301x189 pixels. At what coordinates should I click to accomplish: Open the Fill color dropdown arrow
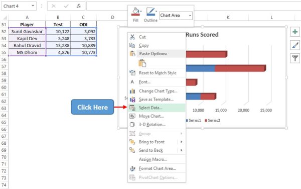tap(141, 12)
